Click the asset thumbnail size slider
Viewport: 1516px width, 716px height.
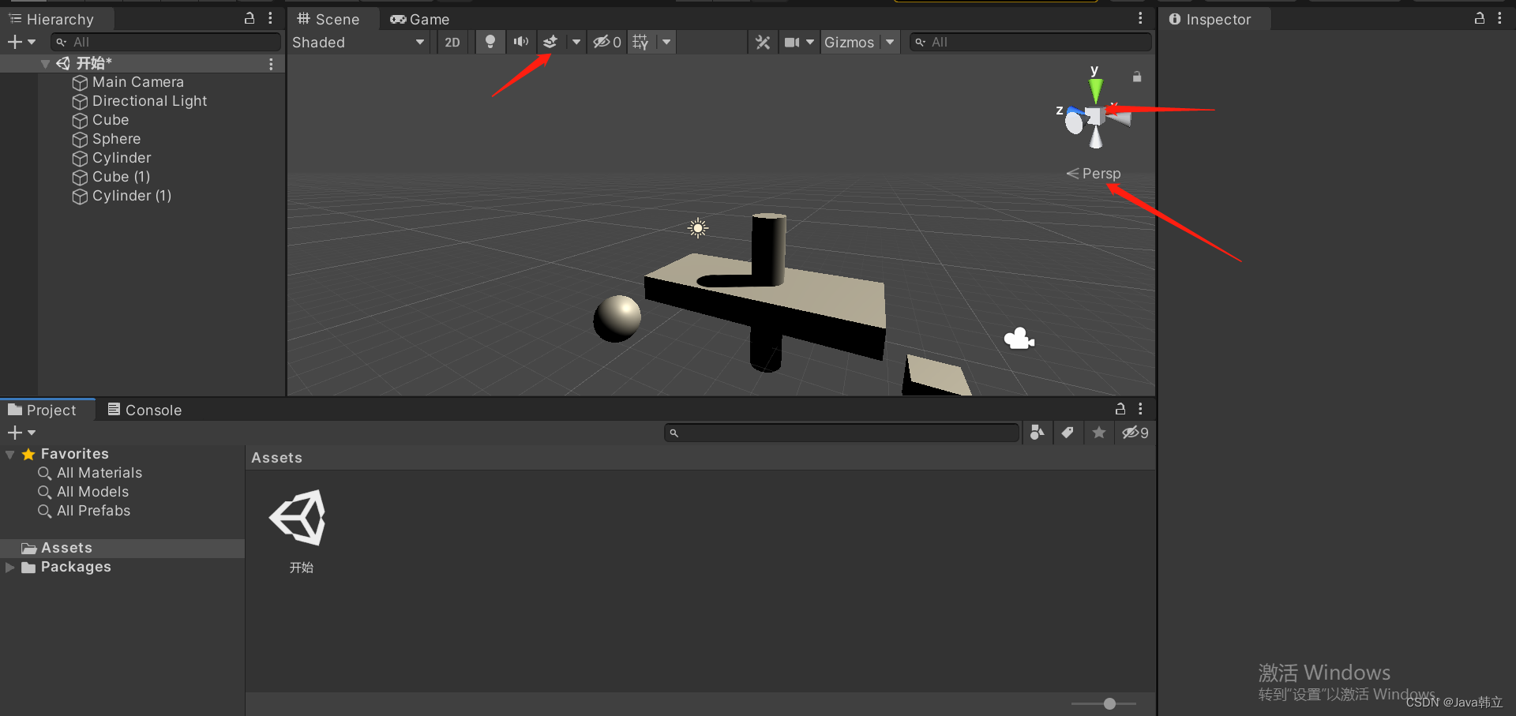1108,703
